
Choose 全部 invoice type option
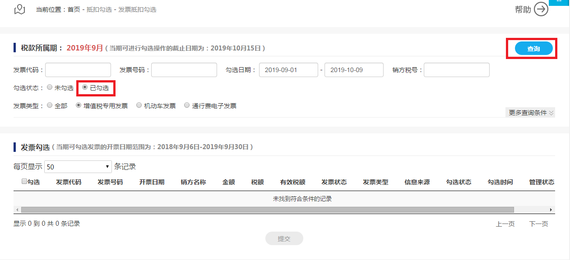tap(50, 106)
